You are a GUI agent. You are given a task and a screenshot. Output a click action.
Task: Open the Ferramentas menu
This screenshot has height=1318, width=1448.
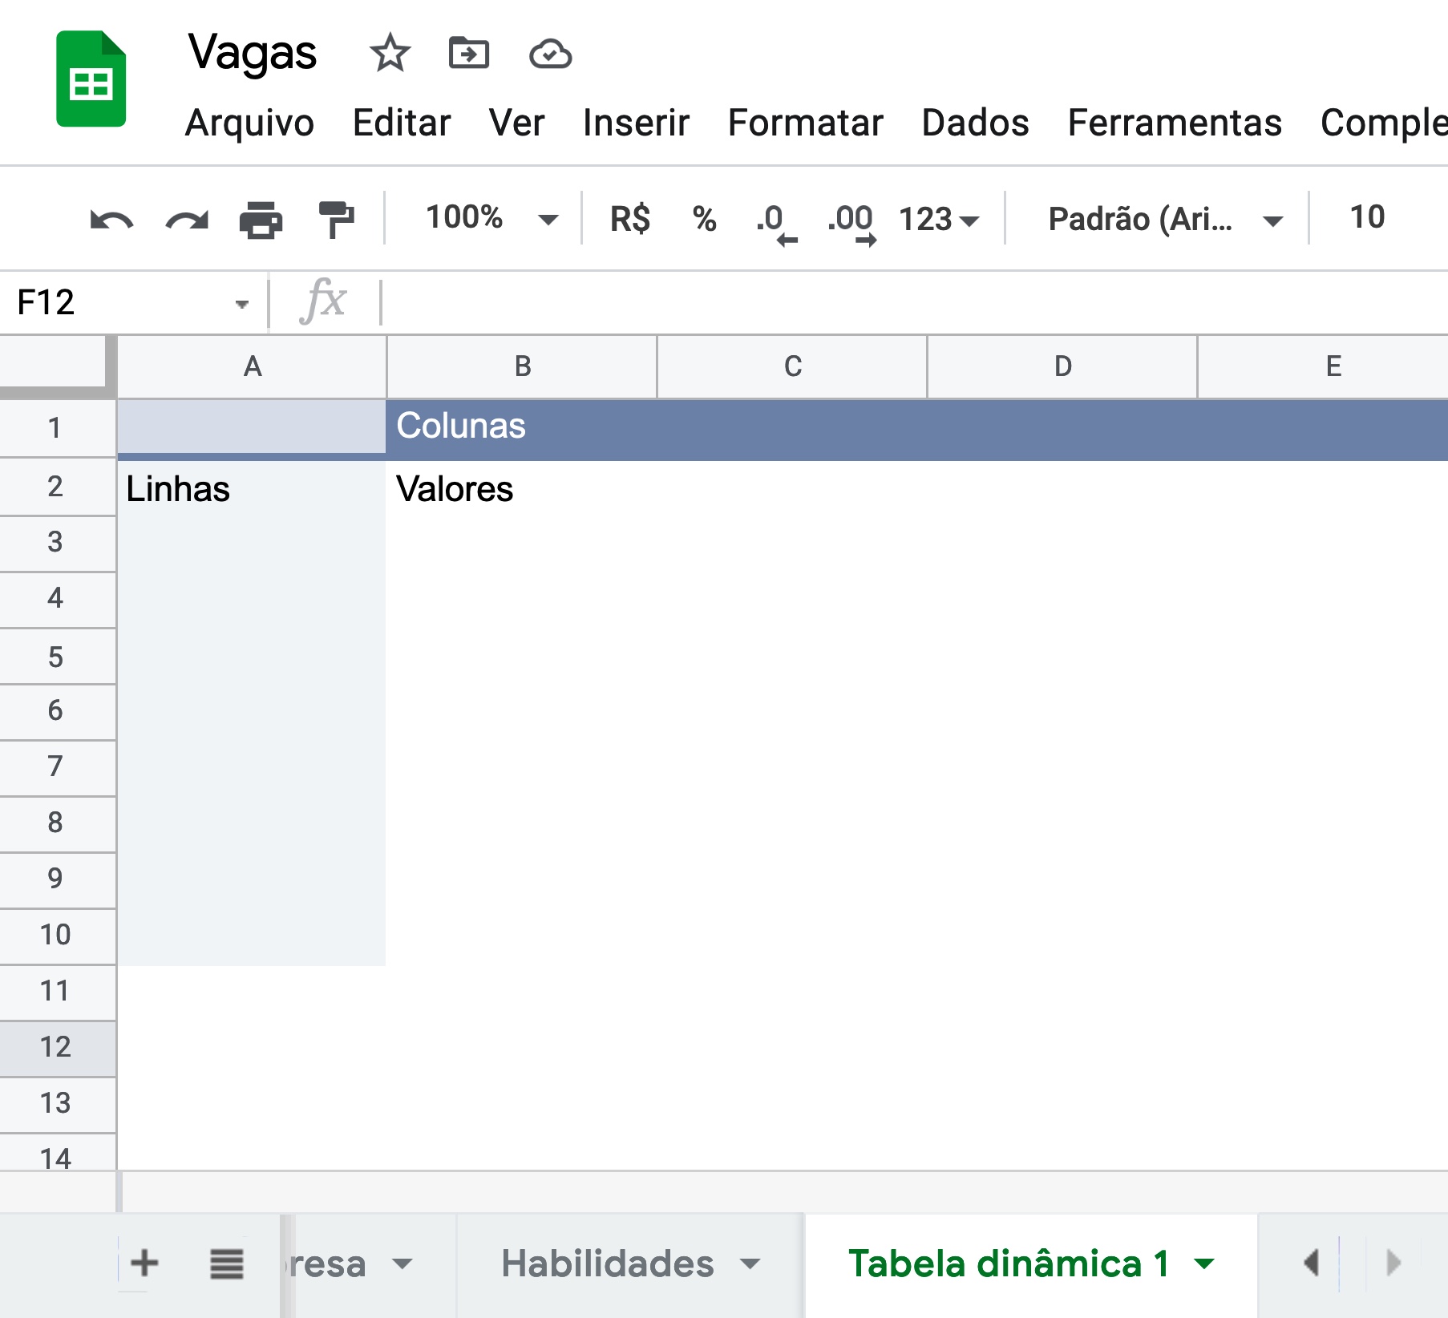[x=1175, y=123]
